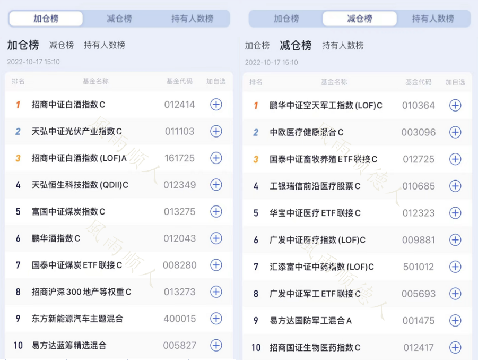Image resolution: width=478 pixels, height=360 pixels.
Task: Add 易方达蓝筹精选混合 to watchlist
Action: click(x=216, y=345)
